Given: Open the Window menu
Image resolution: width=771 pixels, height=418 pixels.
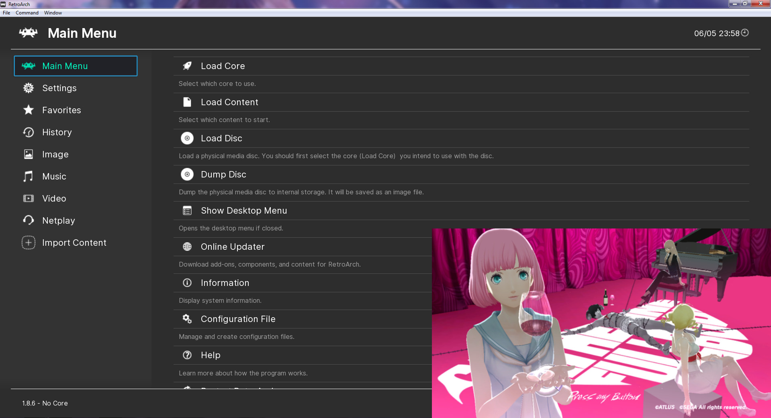Looking at the screenshot, I should [x=53, y=13].
